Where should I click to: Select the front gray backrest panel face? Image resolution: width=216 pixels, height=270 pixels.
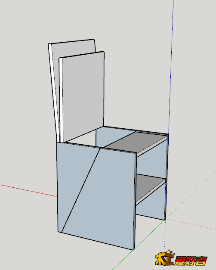83,96
